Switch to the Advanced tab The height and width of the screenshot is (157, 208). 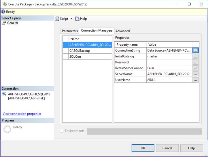coord(123,31)
